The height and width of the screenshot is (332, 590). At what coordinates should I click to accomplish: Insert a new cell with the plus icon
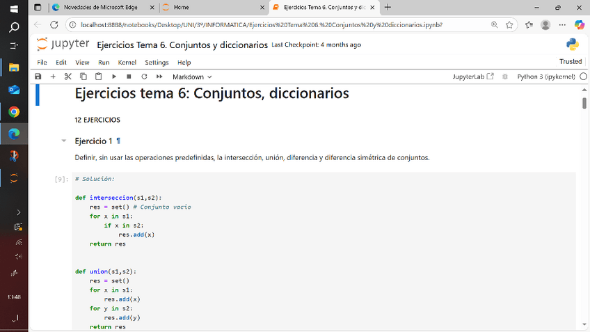tap(53, 77)
